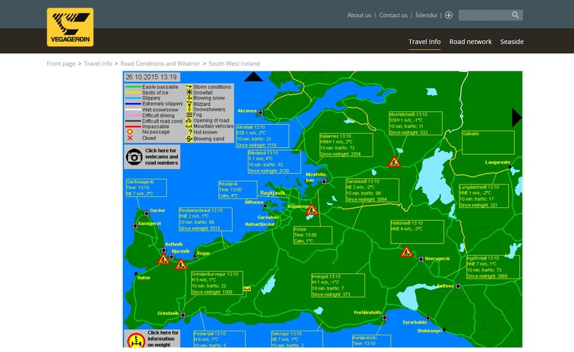The image size is (574, 352).
Task: Click the Keflavík town marker
Action: [164, 251]
